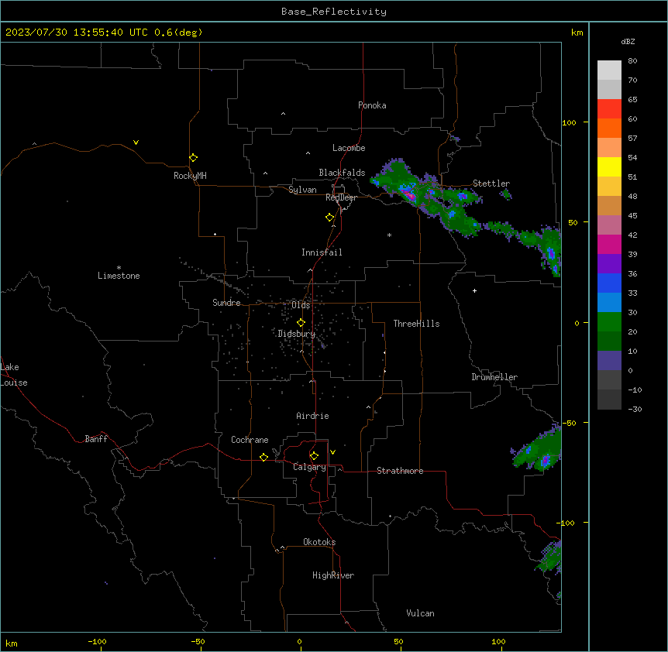Click the 60 dBZ orange legend swatch
Viewport: 668px width, 652px height.
pyautogui.click(x=609, y=128)
